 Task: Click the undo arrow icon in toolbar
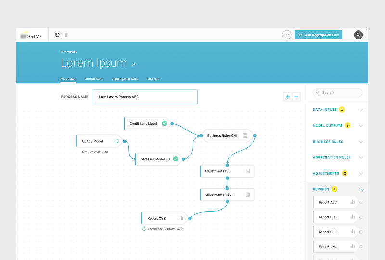point(57,35)
